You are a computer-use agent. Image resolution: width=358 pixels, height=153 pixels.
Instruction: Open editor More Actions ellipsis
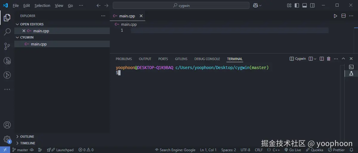point(351,16)
